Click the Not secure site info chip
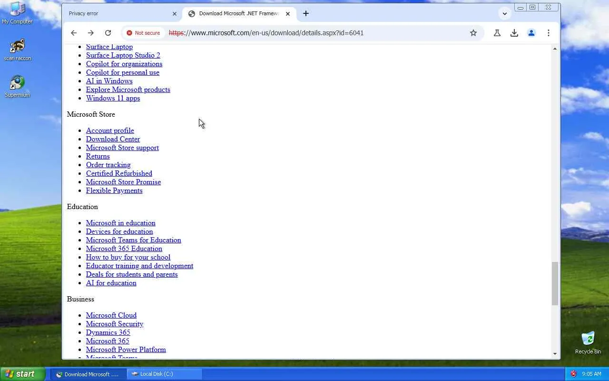The image size is (609, 381). [143, 33]
